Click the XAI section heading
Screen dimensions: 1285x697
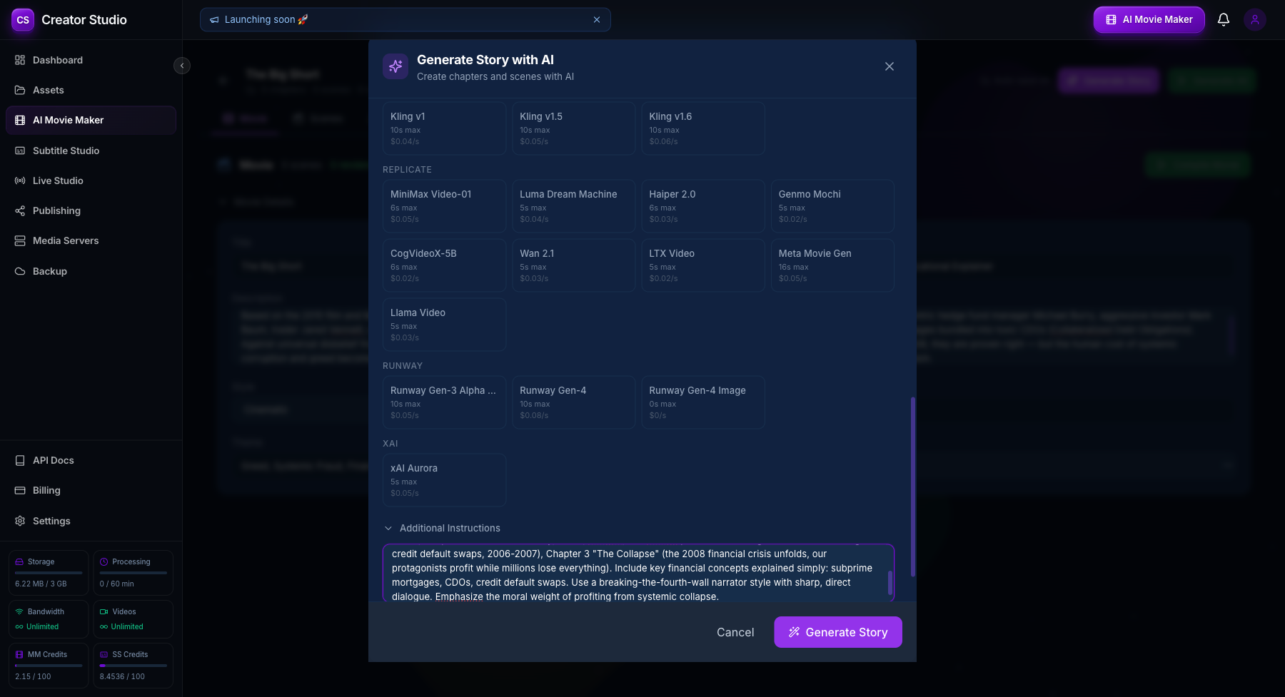[390, 444]
